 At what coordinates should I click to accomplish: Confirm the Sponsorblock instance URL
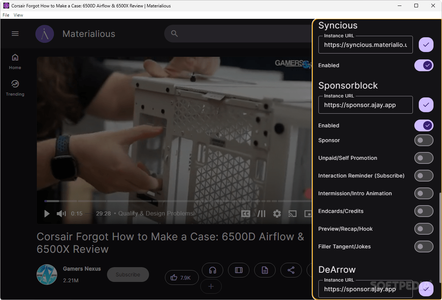click(x=426, y=105)
